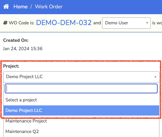Go to the Work Order breadcrumb
The width and height of the screenshot is (162, 137).
click(49, 7)
